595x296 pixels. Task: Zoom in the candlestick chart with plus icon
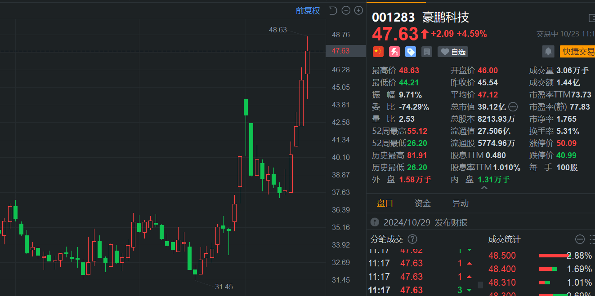(x=358, y=10)
